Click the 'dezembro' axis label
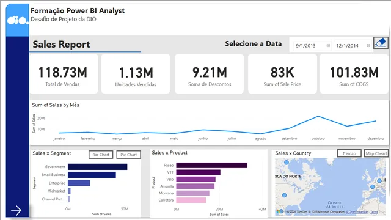This screenshot has height=220, width=391. coord(376,138)
